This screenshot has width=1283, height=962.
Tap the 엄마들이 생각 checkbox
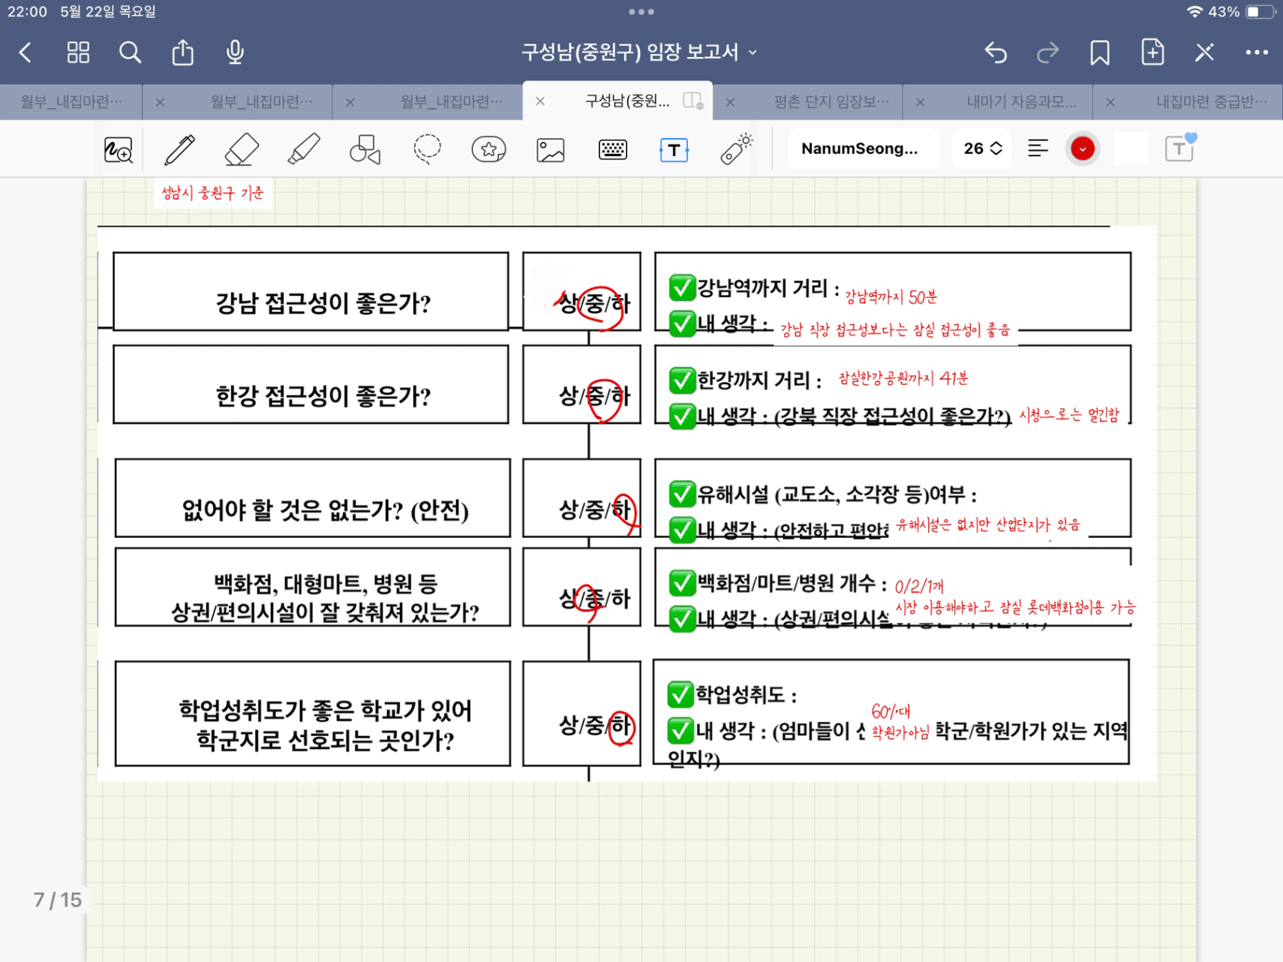[x=680, y=730]
